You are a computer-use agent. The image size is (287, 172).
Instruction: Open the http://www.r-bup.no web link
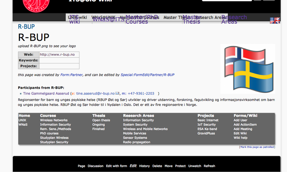(57, 55)
